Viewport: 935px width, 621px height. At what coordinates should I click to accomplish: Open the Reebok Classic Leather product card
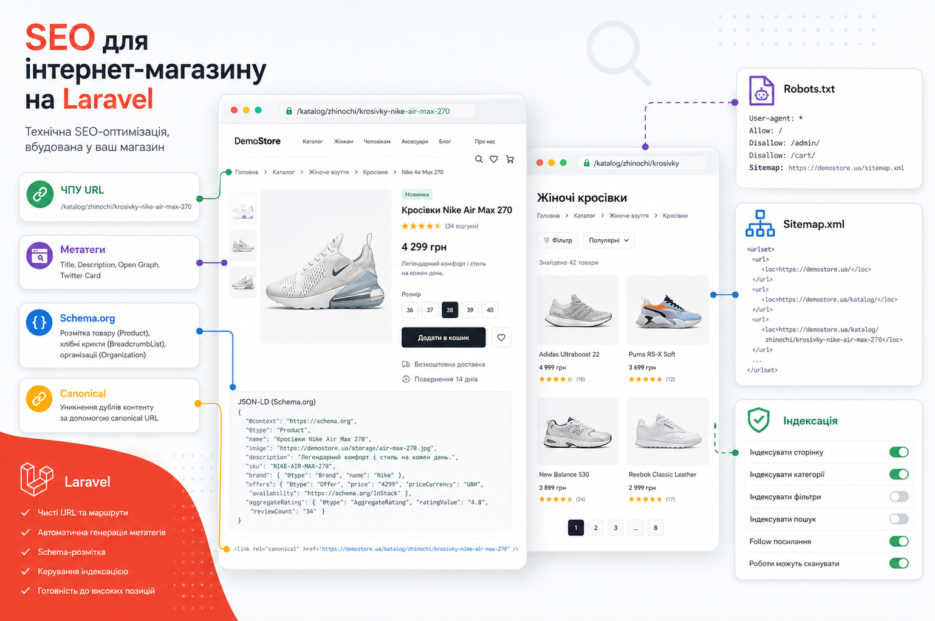pyautogui.click(x=668, y=450)
